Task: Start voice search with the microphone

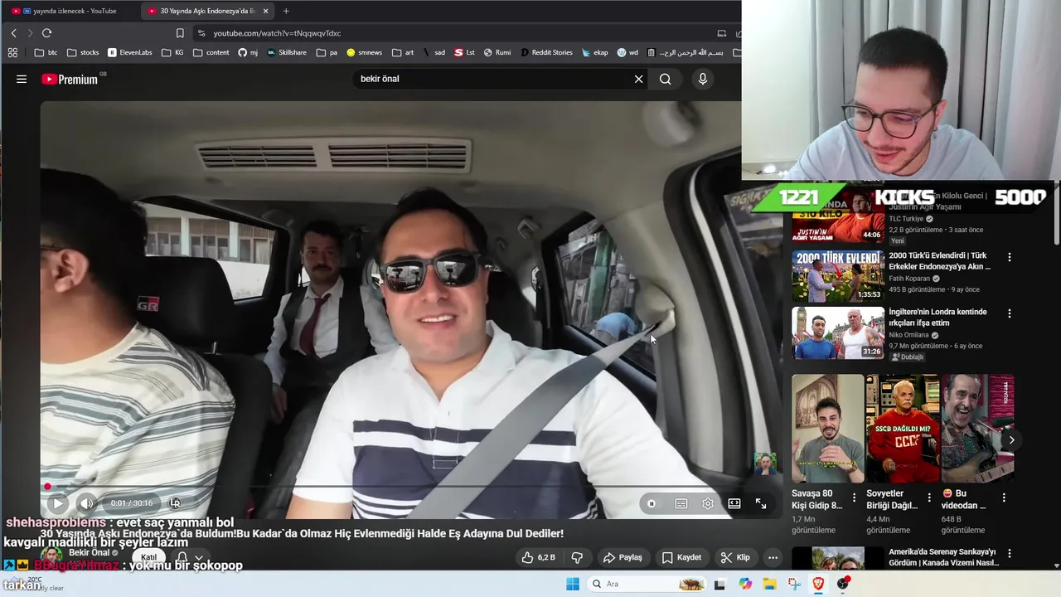Action: tap(703, 79)
